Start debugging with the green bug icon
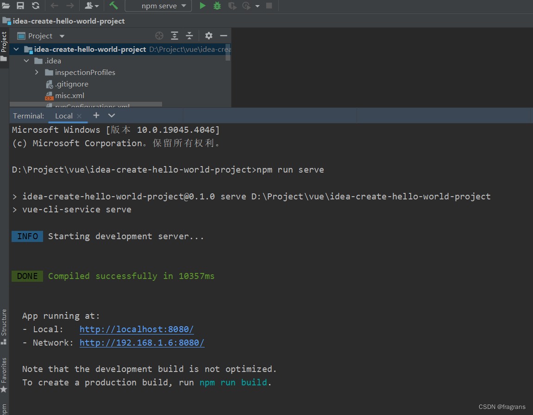The image size is (533, 415). 217,6
